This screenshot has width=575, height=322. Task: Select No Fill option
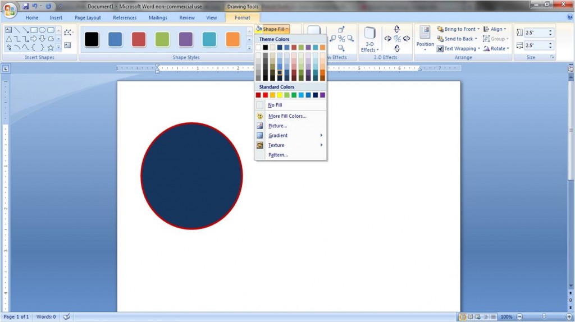290,105
